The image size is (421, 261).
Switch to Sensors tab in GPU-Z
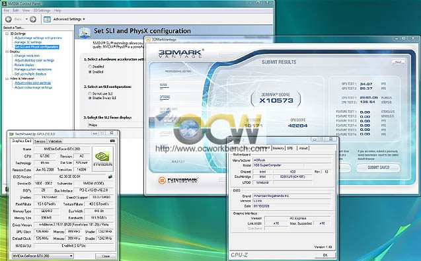[40, 141]
